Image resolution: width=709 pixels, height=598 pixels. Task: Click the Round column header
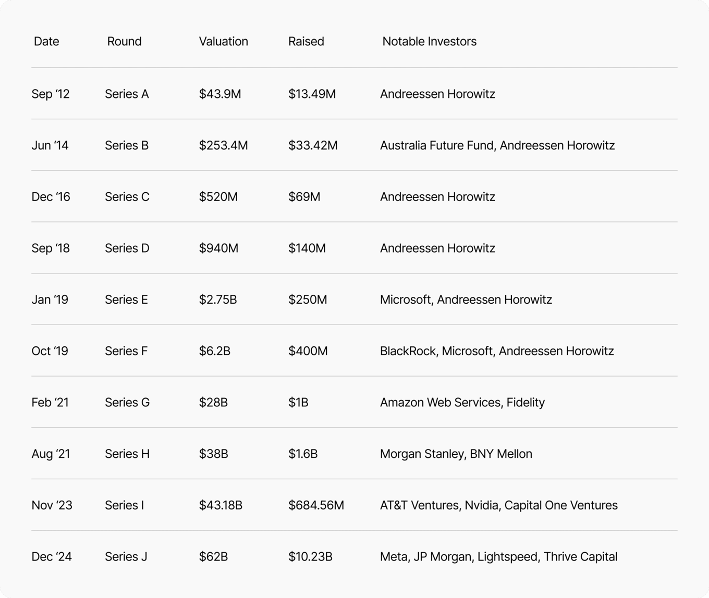[x=124, y=42]
